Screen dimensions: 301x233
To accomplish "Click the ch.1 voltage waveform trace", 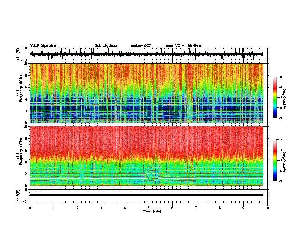I will tap(147, 54).
